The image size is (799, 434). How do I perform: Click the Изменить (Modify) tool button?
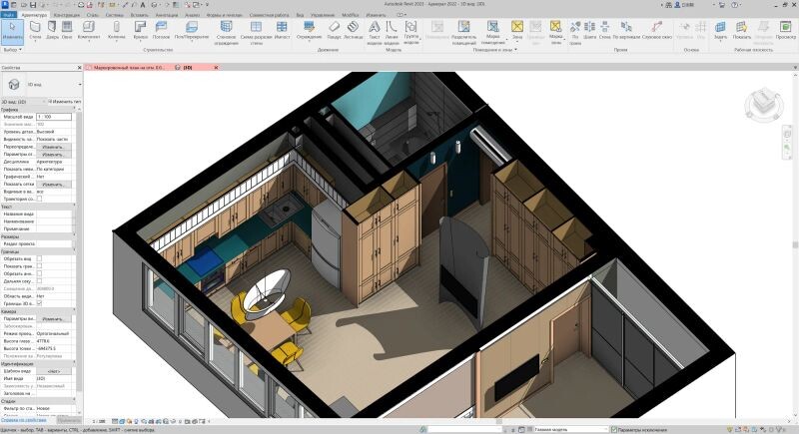(x=12, y=30)
